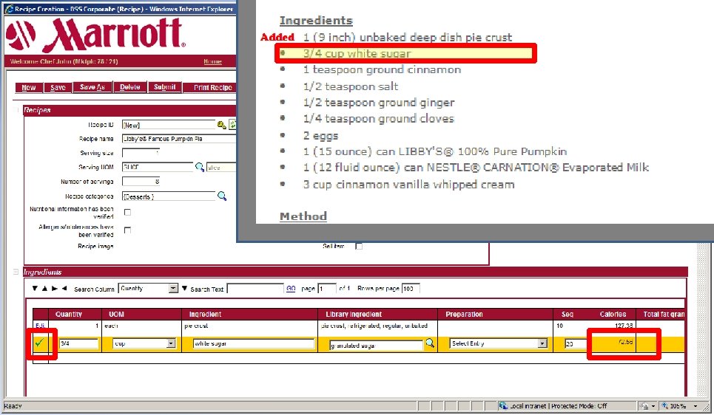The image size is (714, 415).
Task: Open the Search Column Quantity dropdown
Action: (x=173, y=288)
